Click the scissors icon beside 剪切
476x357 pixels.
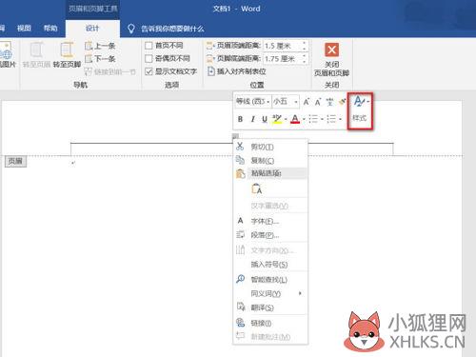coord(240,147)
